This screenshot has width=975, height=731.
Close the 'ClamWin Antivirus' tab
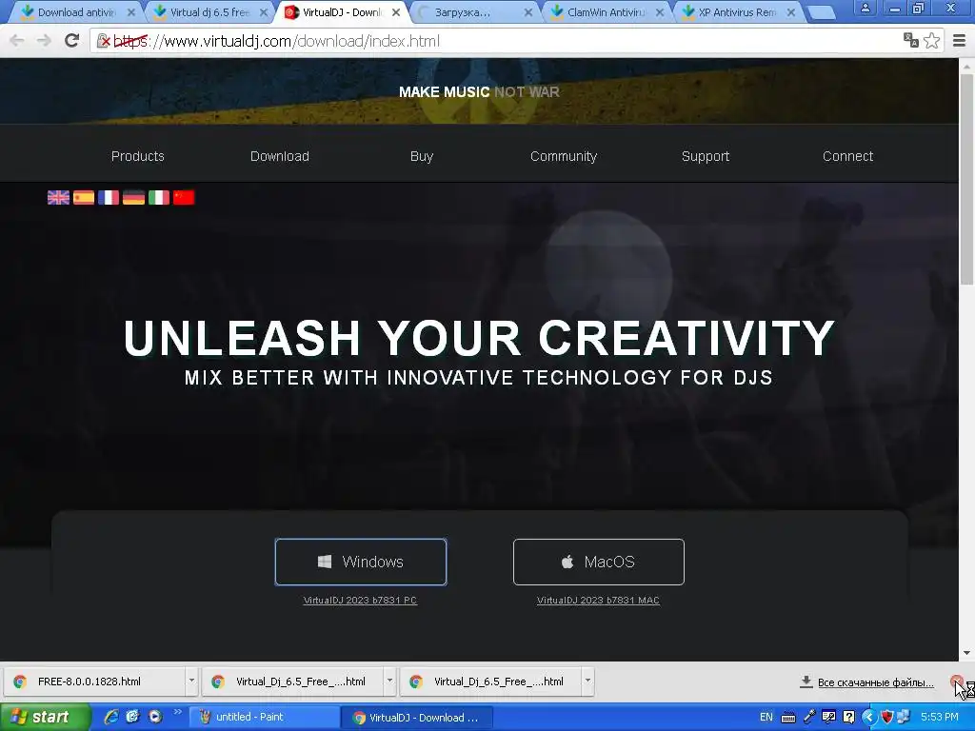tap(660, 12)
